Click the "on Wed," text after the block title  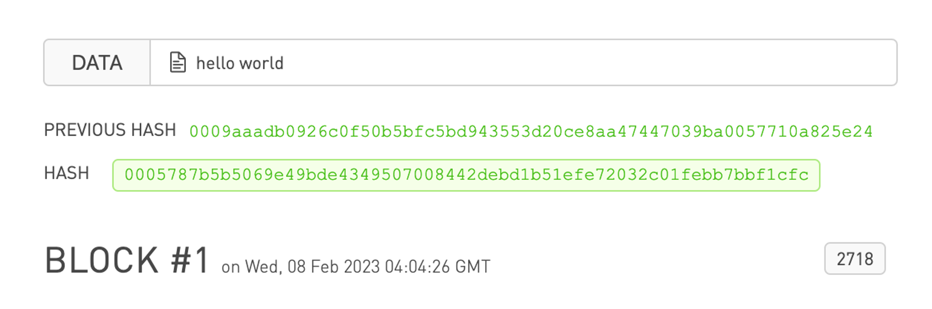click(x=252, y=267)
